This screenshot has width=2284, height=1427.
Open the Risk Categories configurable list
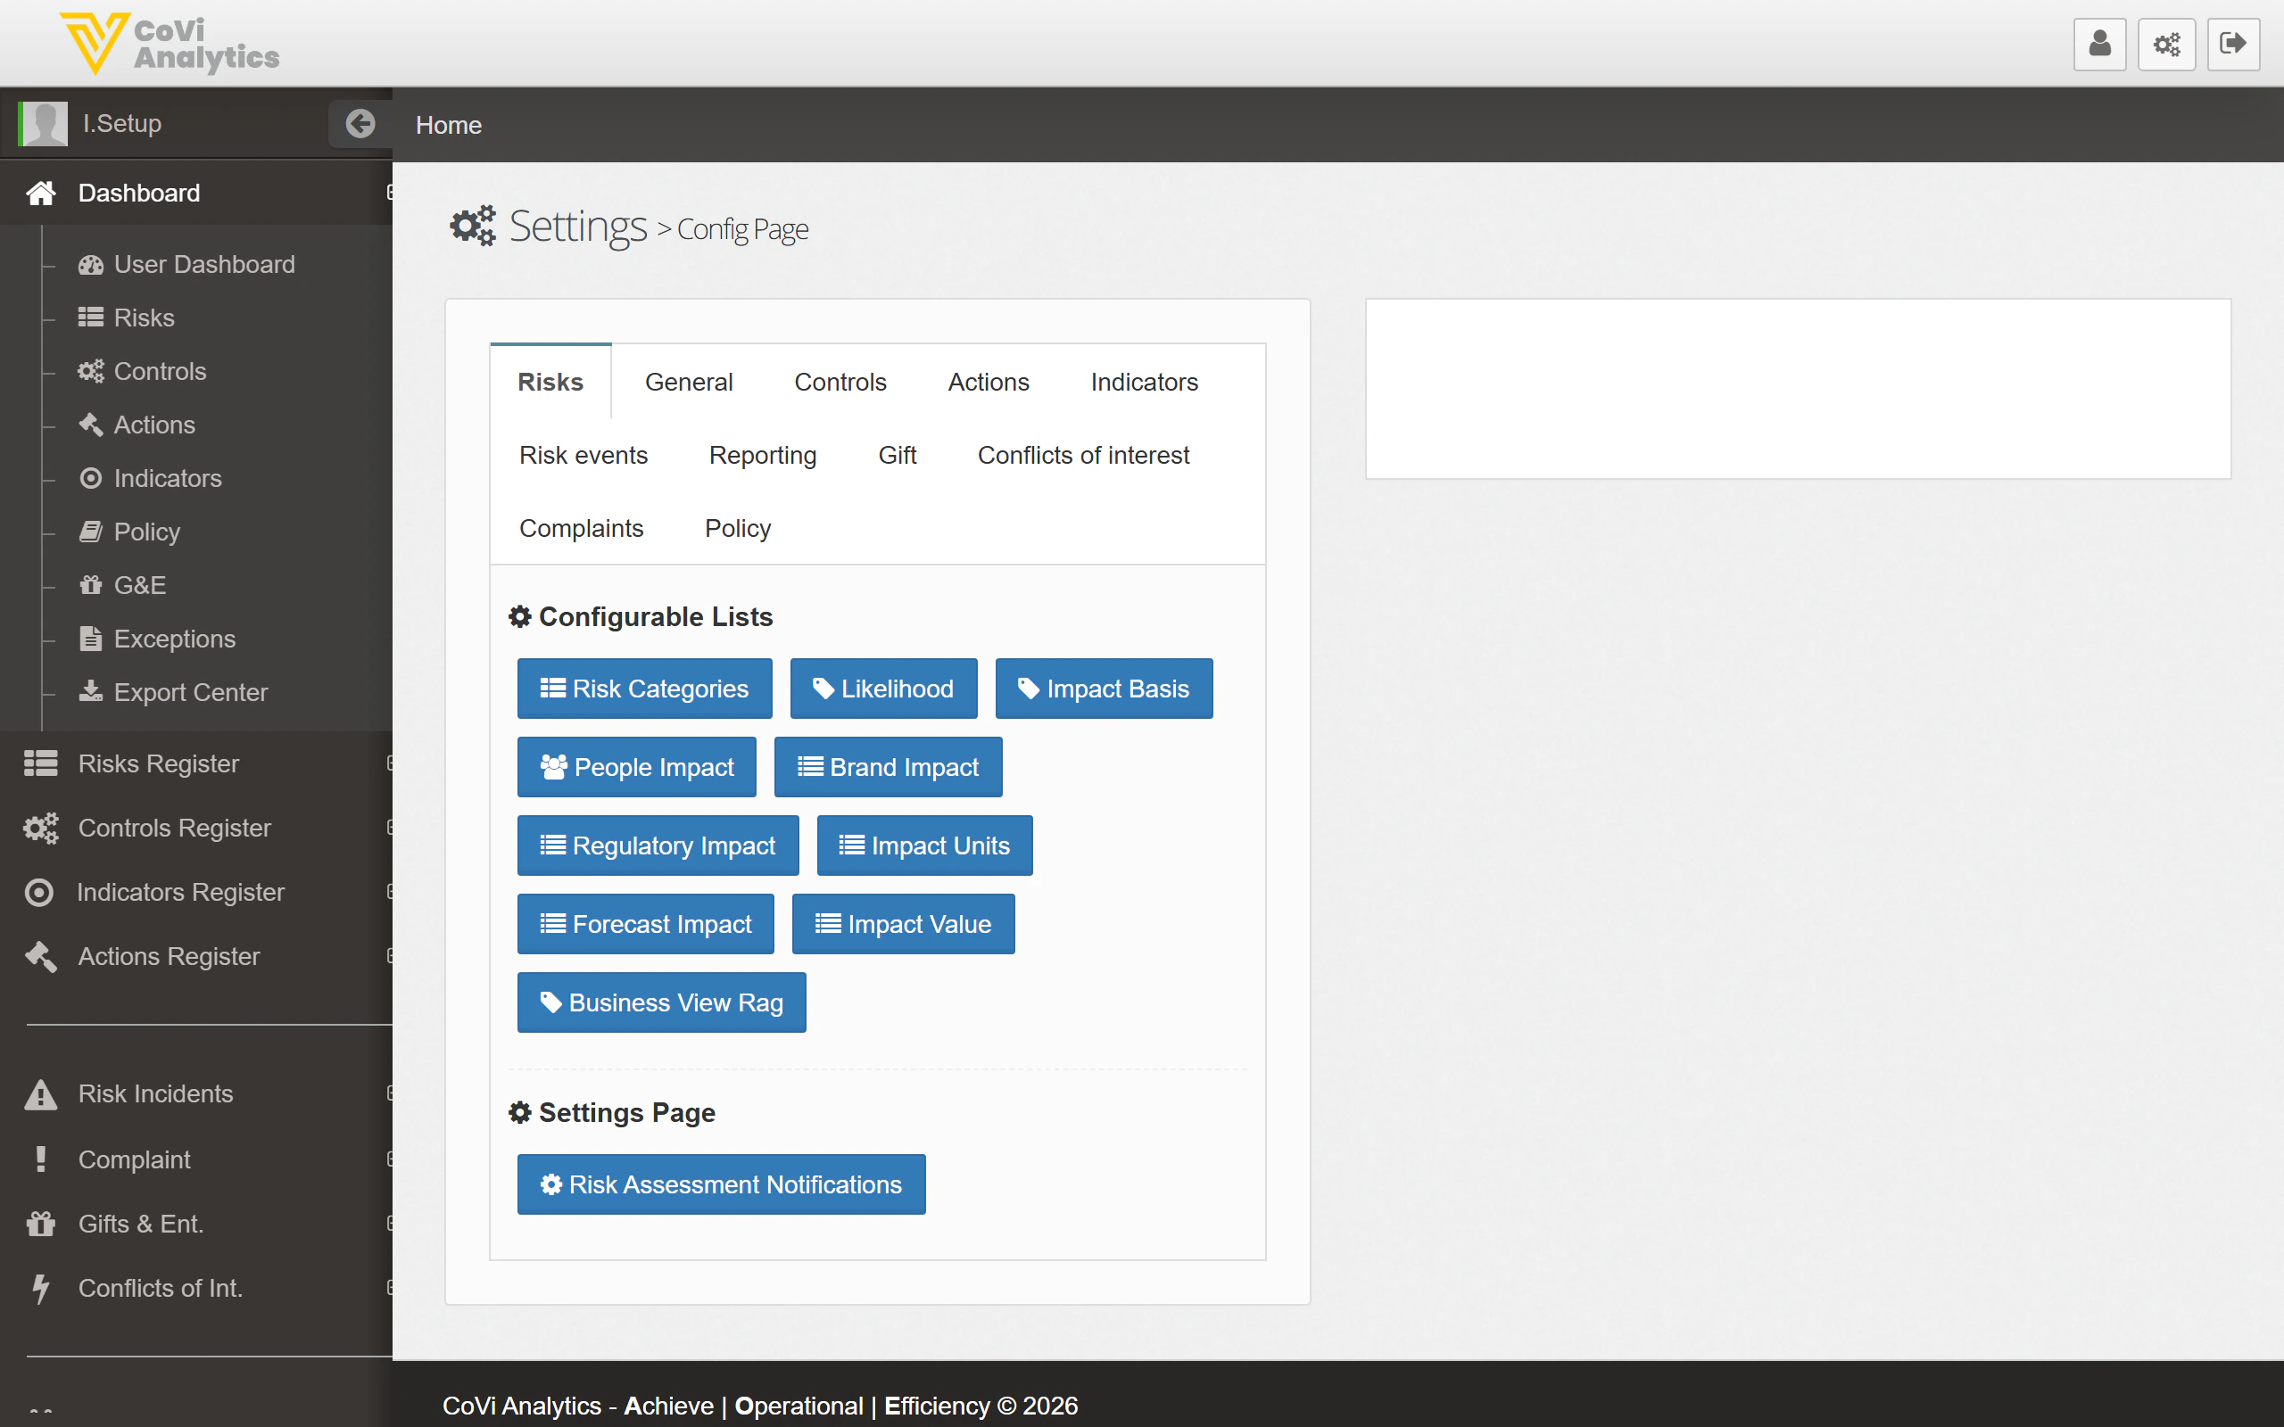coord(643,688)
